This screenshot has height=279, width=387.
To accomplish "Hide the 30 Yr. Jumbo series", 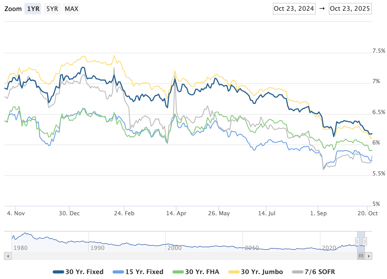I will [262, 272].
